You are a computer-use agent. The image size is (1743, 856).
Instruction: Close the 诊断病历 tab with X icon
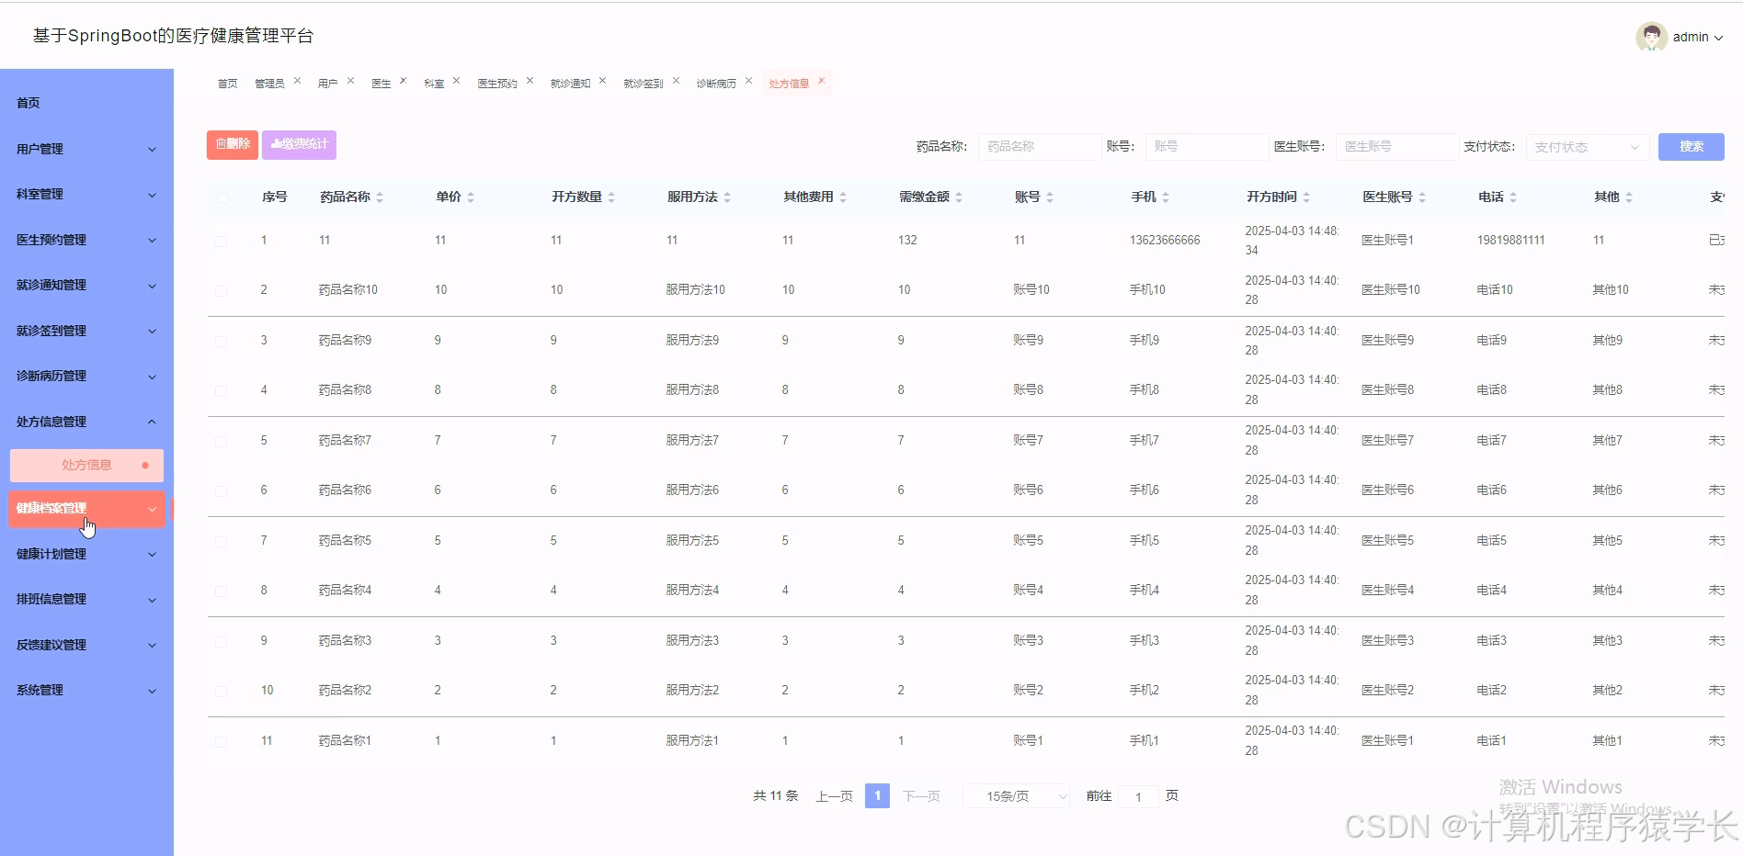[749, 79]
